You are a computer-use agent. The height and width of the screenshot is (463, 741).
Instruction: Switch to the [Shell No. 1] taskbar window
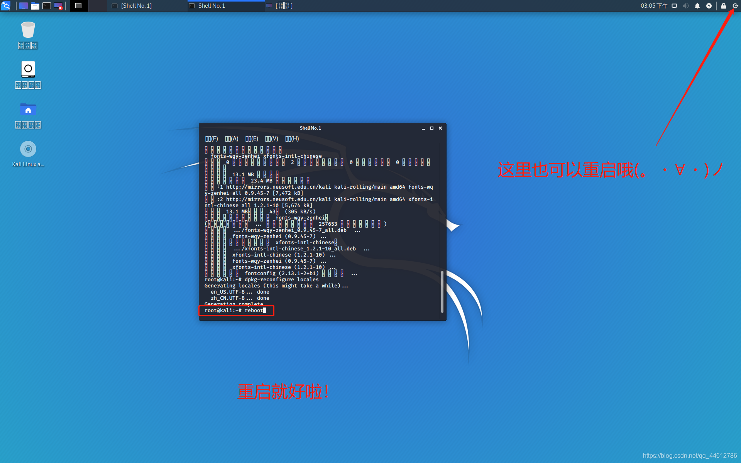click(147, 6)
